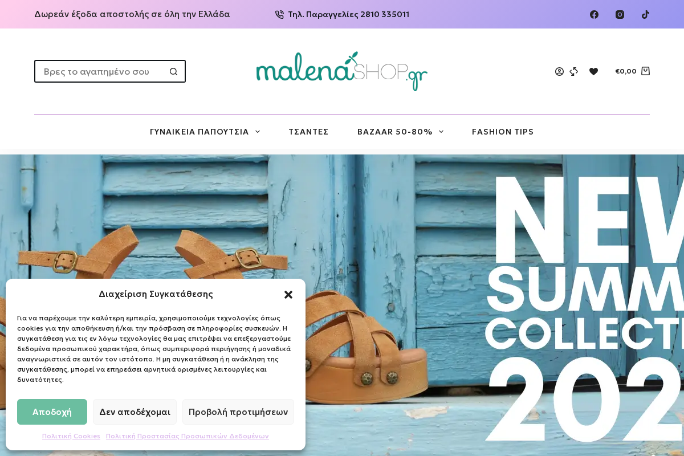Open the Facebook page icon
The width and height of the screenshot is (684, 456).
[x=594, y=14]
